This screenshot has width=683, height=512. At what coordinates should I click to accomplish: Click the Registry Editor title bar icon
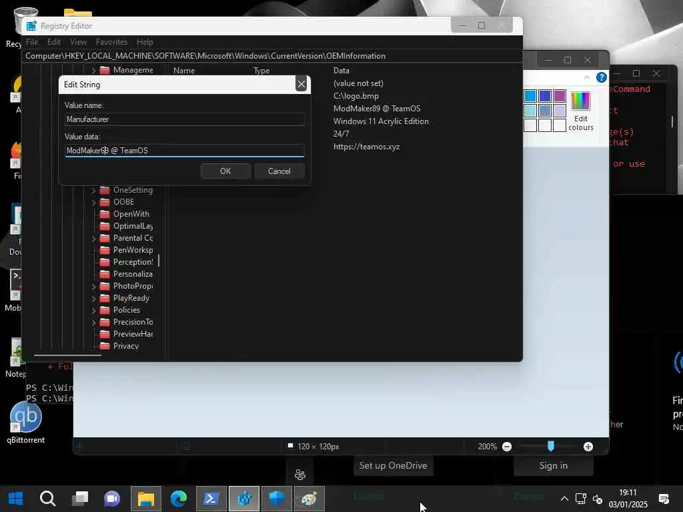pyautogui.click(x=31, y=26)
